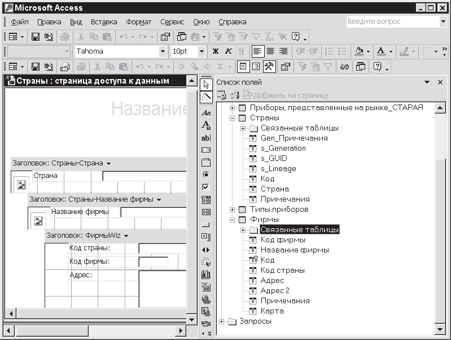Image resolution: width=451 pixels, height=340 pixels.
Task: Select the Label (Aa) tool in toolbox
Action: point(206,113)
